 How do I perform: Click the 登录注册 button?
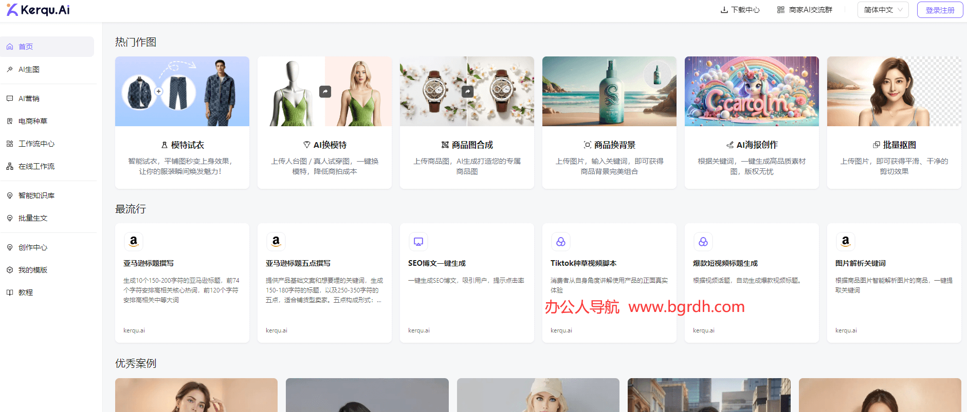(x=940, y=10)
